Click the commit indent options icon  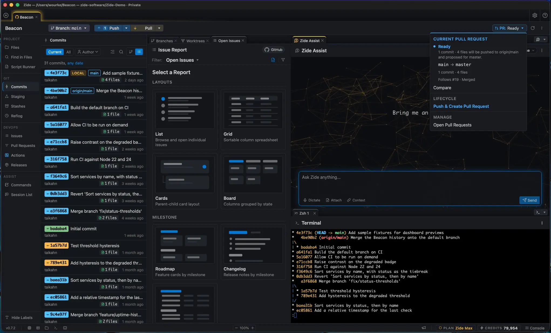tap(113, 52)
